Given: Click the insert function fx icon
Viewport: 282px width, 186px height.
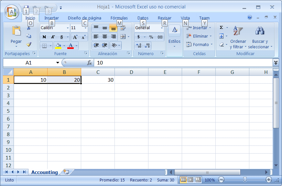Looking at the screenshot, I should (x=89, y=63).
